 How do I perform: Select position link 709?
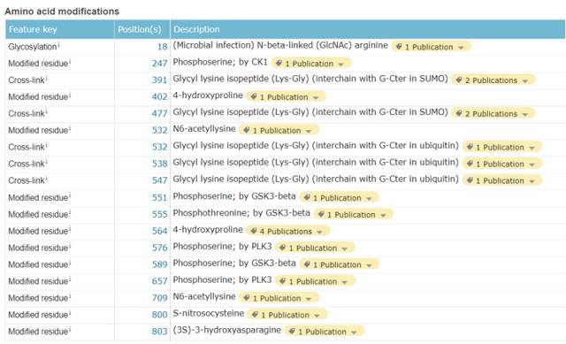tap(159, 298)
